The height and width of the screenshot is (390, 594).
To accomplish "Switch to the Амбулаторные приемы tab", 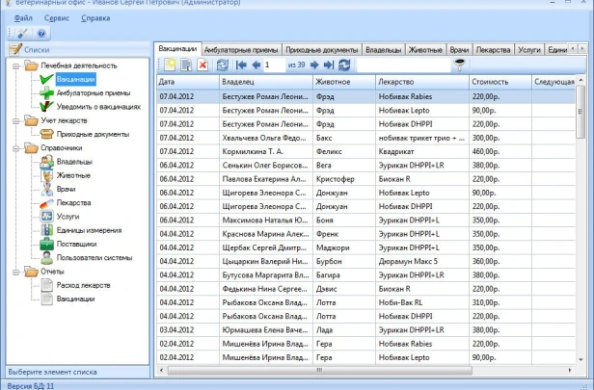I will pos(241,48).
